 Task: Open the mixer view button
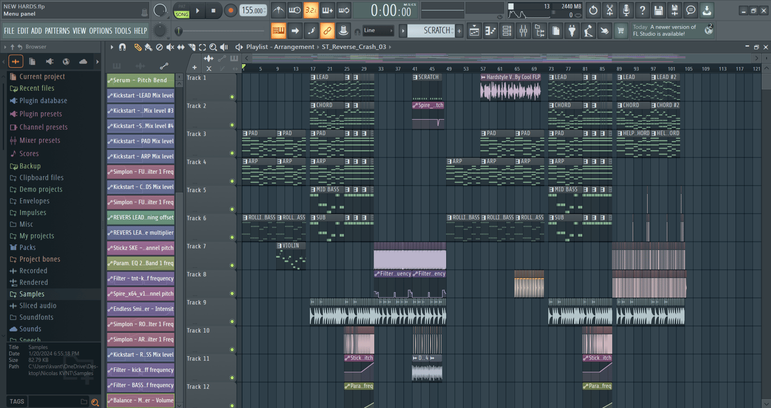pos(523,31)
